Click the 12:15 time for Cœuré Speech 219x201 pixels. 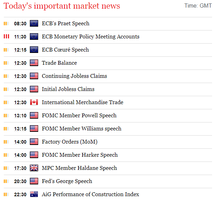click(x=20, y=50)
